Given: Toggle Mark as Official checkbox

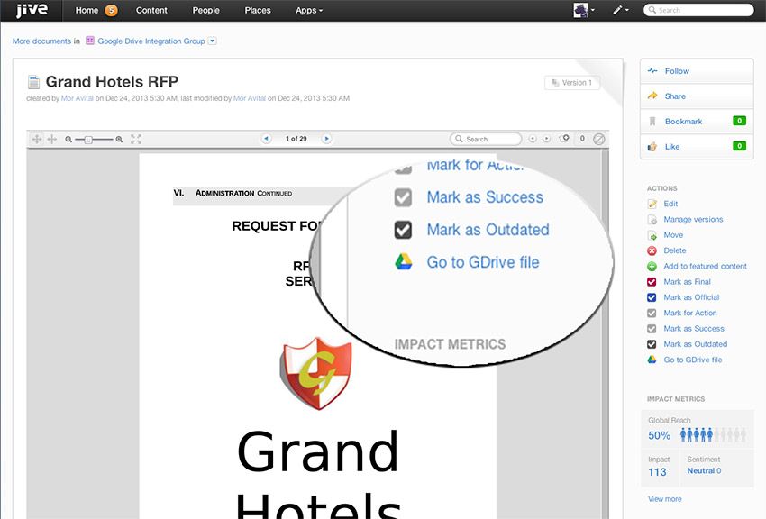Looking at the screenshot, I should (x=652, y=297).
